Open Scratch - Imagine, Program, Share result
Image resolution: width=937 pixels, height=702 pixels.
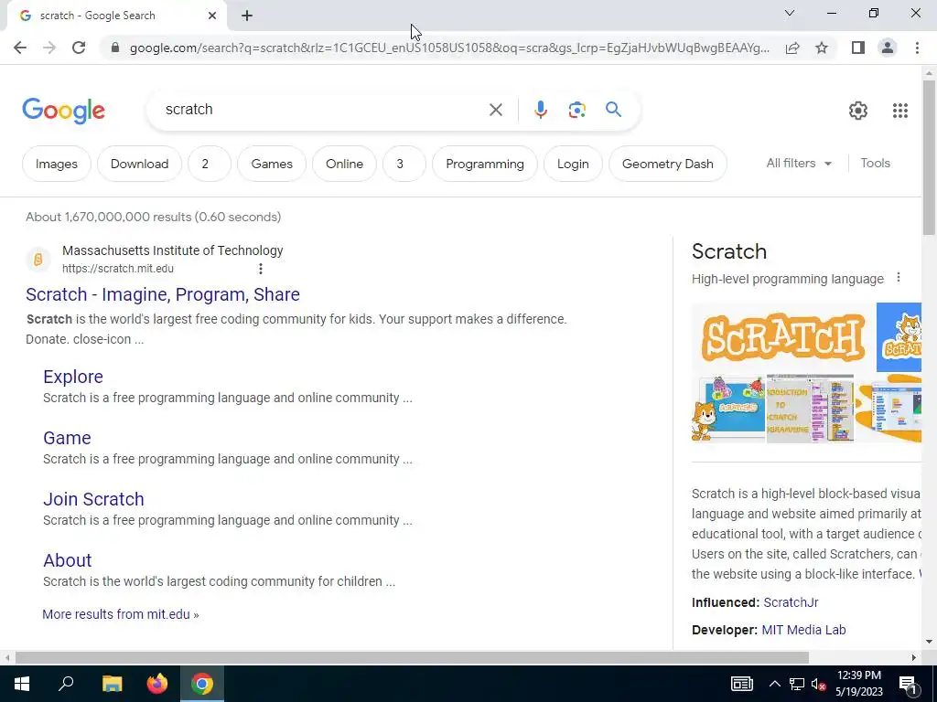pos(163,294)
